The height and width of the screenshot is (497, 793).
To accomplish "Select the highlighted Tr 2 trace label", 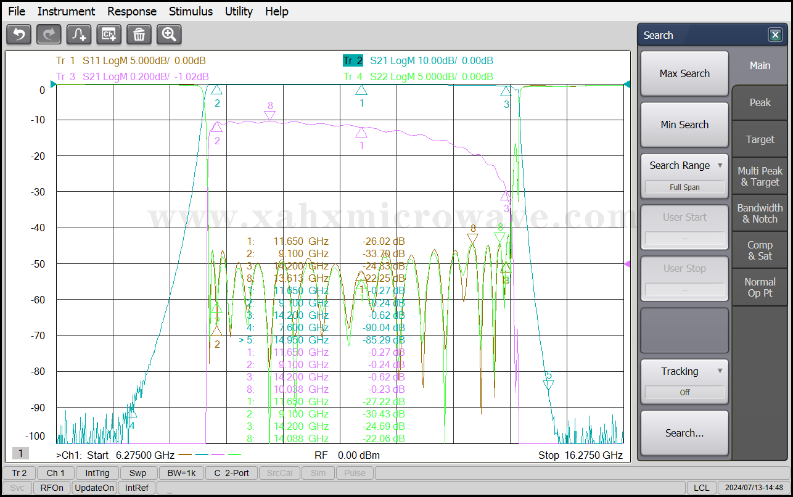I will click(x=353, y=60).
